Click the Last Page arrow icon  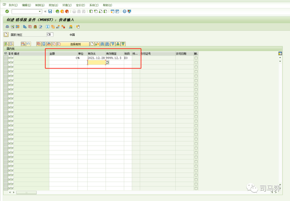(x=105, y=12)
